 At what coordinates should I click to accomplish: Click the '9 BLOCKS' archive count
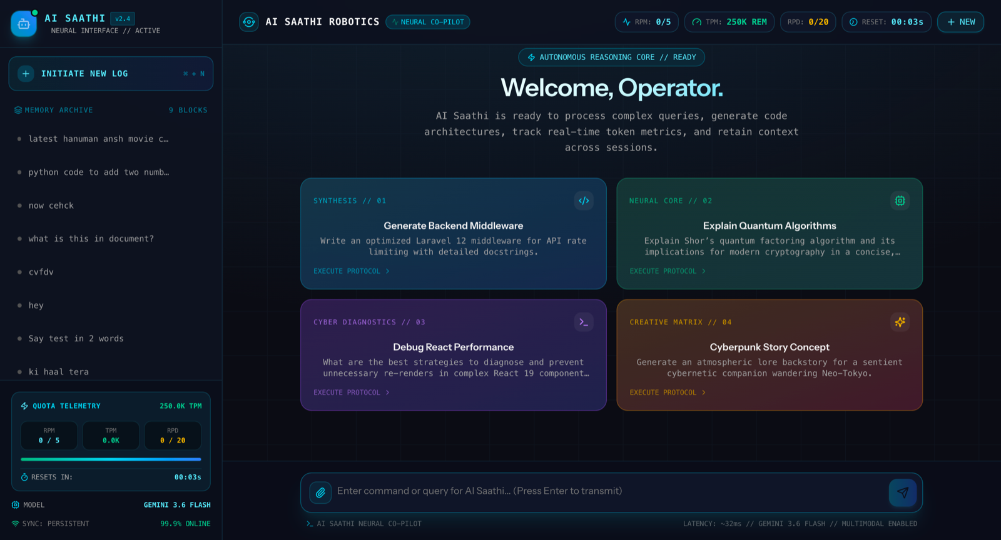pos(188,110)
